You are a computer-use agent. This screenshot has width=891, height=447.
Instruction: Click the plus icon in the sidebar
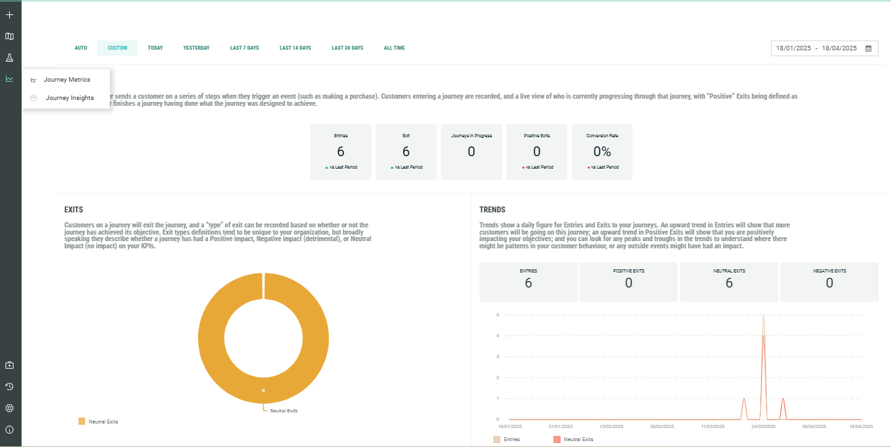click(10, 14)
